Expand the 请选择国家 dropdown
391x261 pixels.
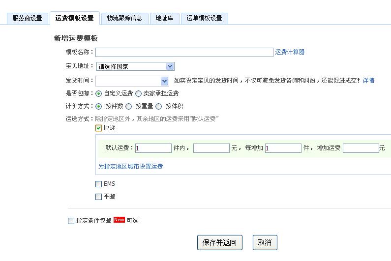pos(135,66)
